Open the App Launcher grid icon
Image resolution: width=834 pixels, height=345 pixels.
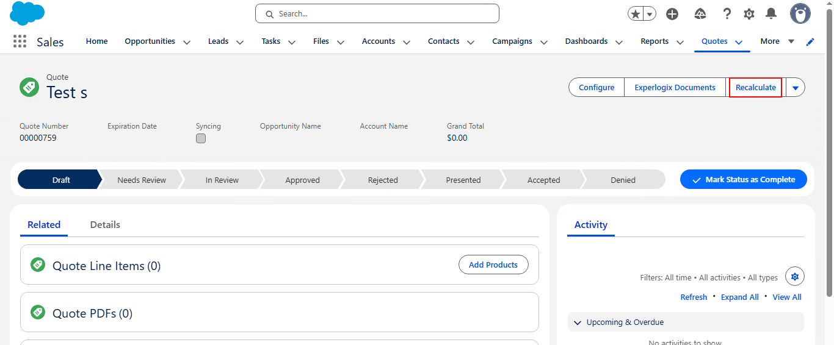[20, 41]
